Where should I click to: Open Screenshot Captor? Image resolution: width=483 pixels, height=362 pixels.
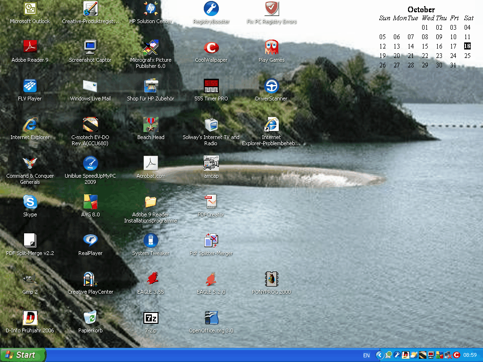[x=90, y=47]
